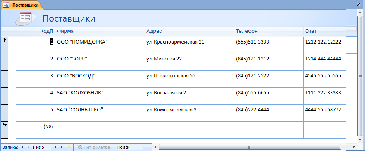This screenshot has width=365, height=151.
Task: Create new blank record icon
Action: point(69,147)
